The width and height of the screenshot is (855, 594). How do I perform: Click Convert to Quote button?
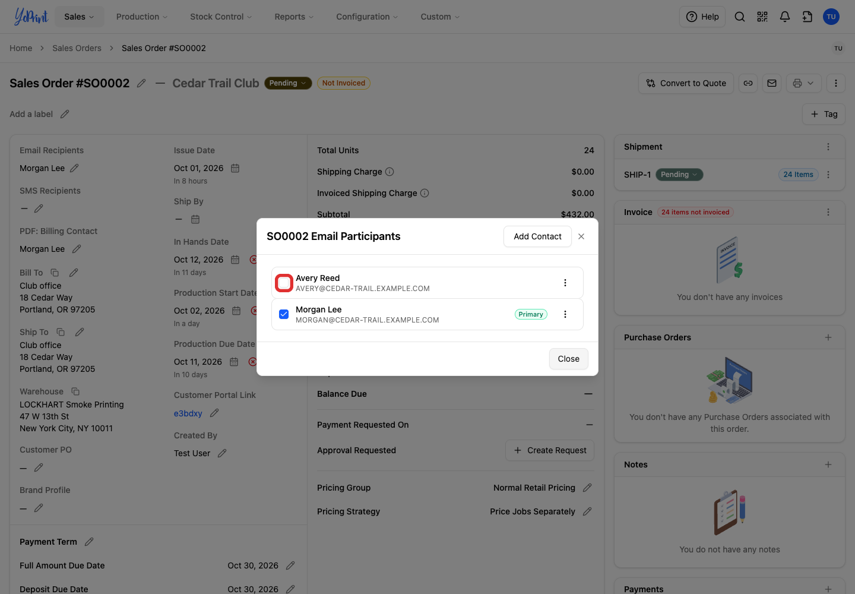(686, 83)
